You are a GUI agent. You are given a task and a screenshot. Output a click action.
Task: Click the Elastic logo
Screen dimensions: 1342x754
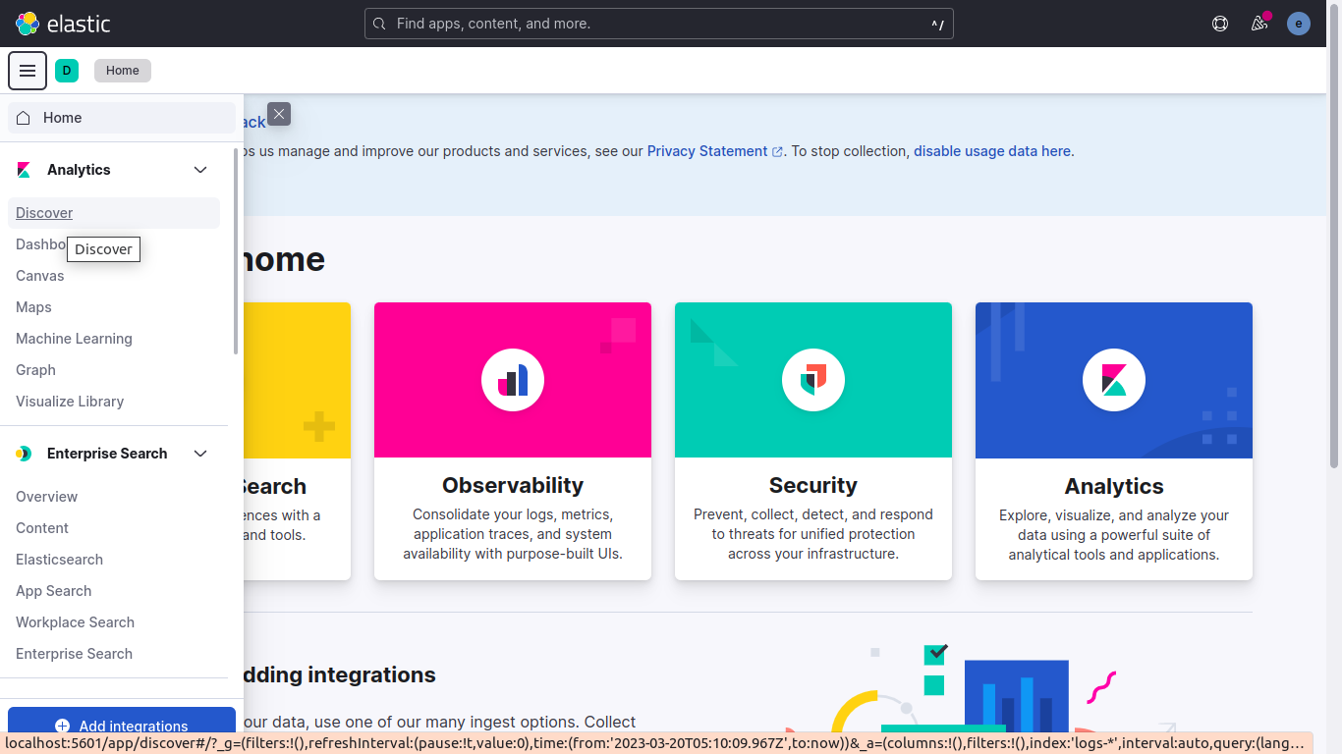pyautogui.click(x=63, y=24)
